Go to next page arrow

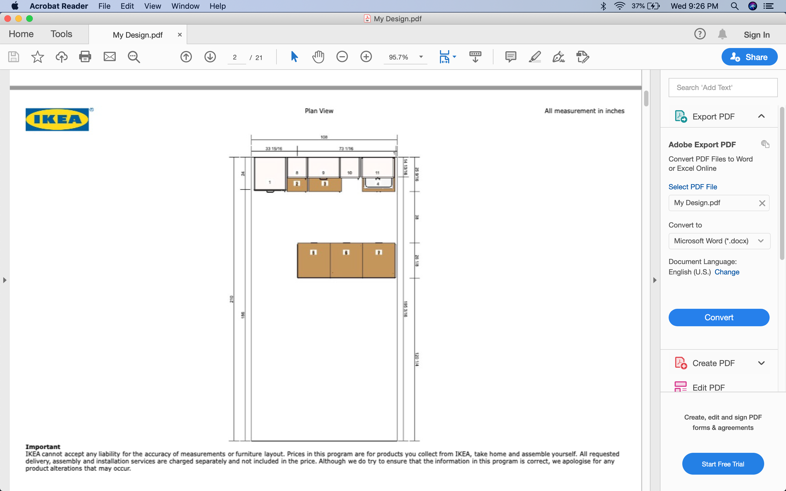pyautogui.click(x=210, y=57)
